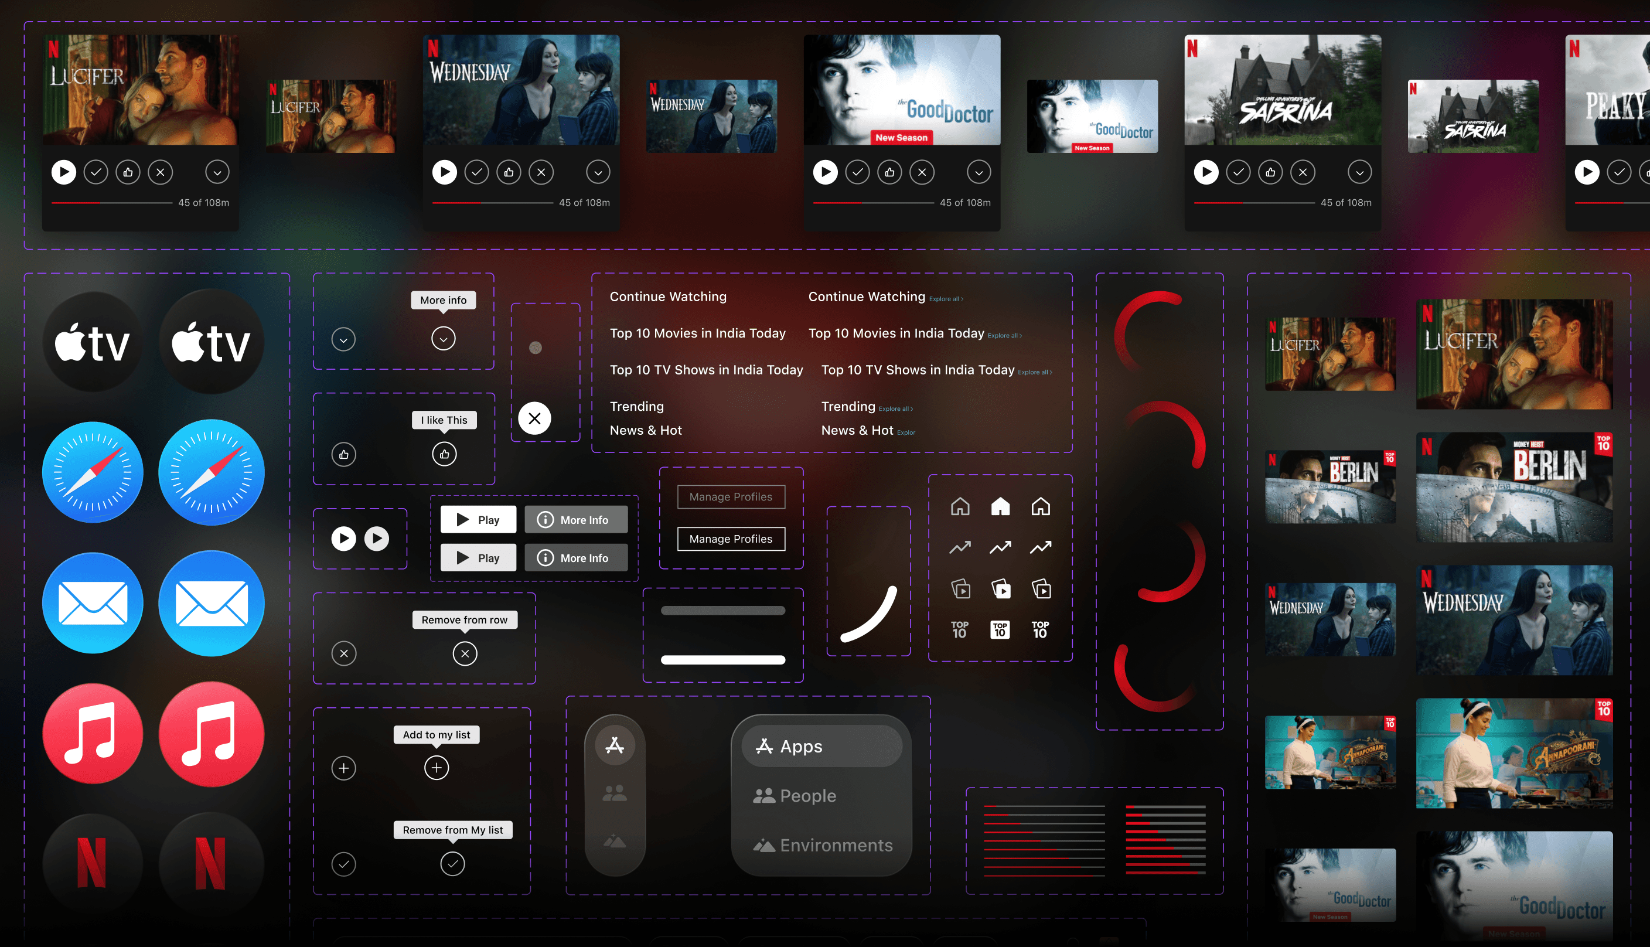Click the plus icon under the 'Add to my list' tooltip
The height and width of the screenshot is (947, 1650).
[436, 768]
